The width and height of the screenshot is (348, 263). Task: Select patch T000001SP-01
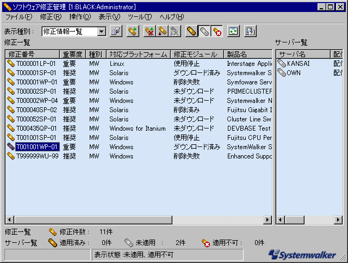tap(36, 73)
